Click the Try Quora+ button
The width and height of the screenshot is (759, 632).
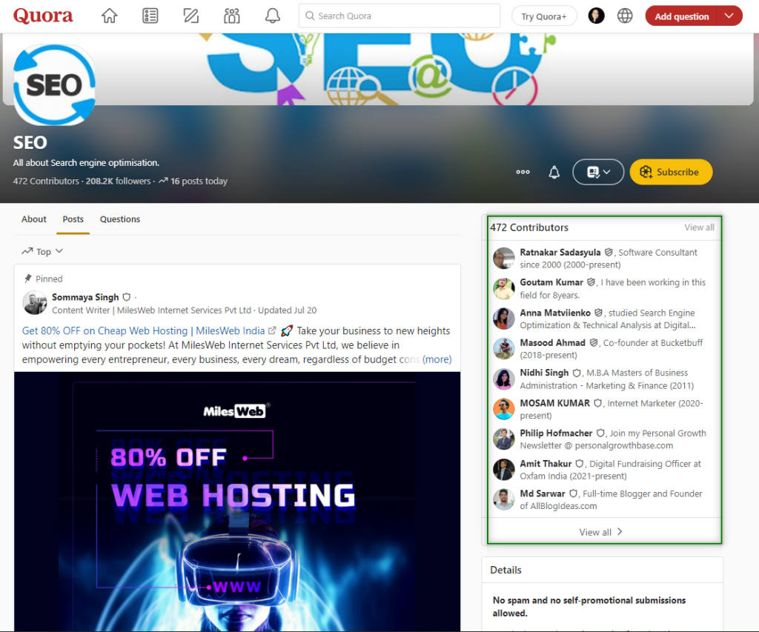(x=544, y=16)
